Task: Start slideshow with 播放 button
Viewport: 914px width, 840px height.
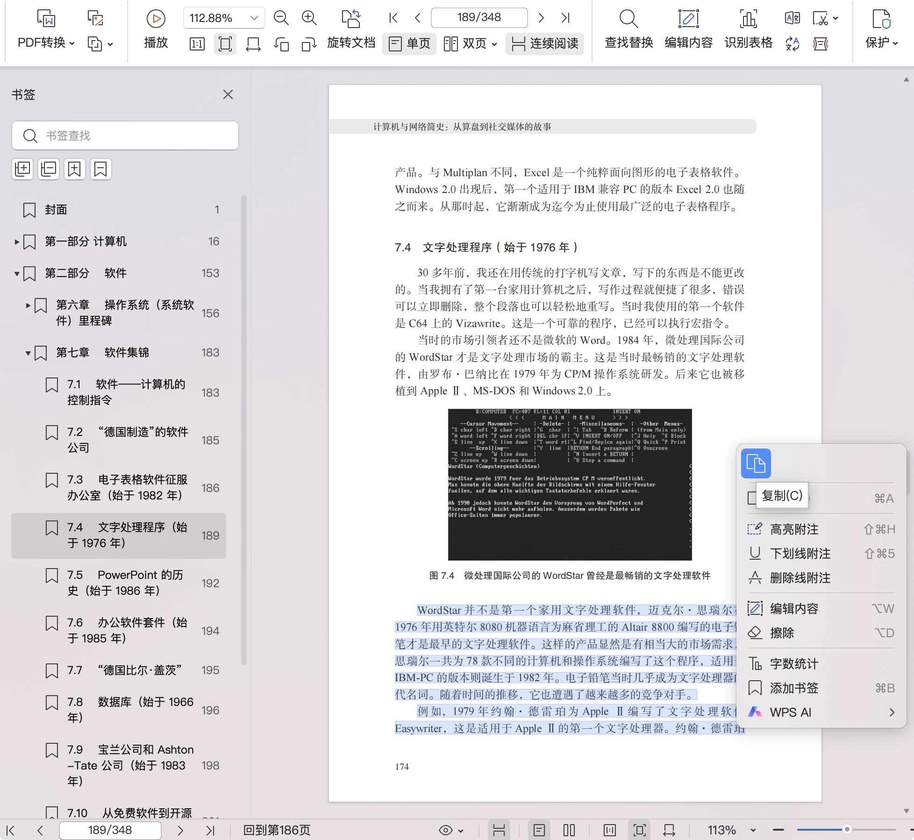Action: pos(156,29)
